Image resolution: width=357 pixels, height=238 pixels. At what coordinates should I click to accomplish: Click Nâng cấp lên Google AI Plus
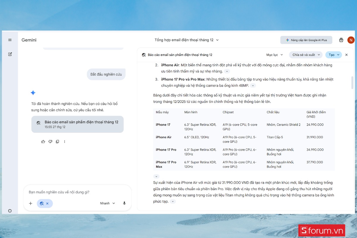(x=306, y=40)
